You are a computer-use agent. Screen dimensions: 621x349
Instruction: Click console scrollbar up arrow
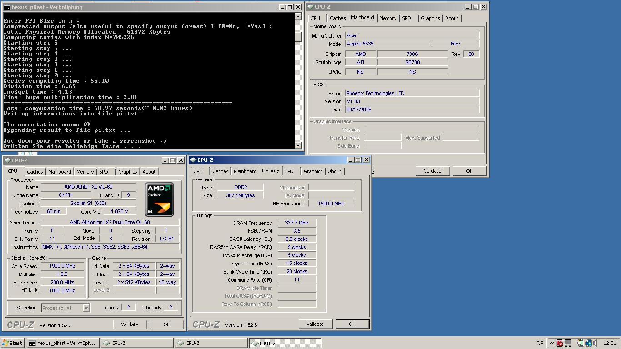[x=298, y=16]
